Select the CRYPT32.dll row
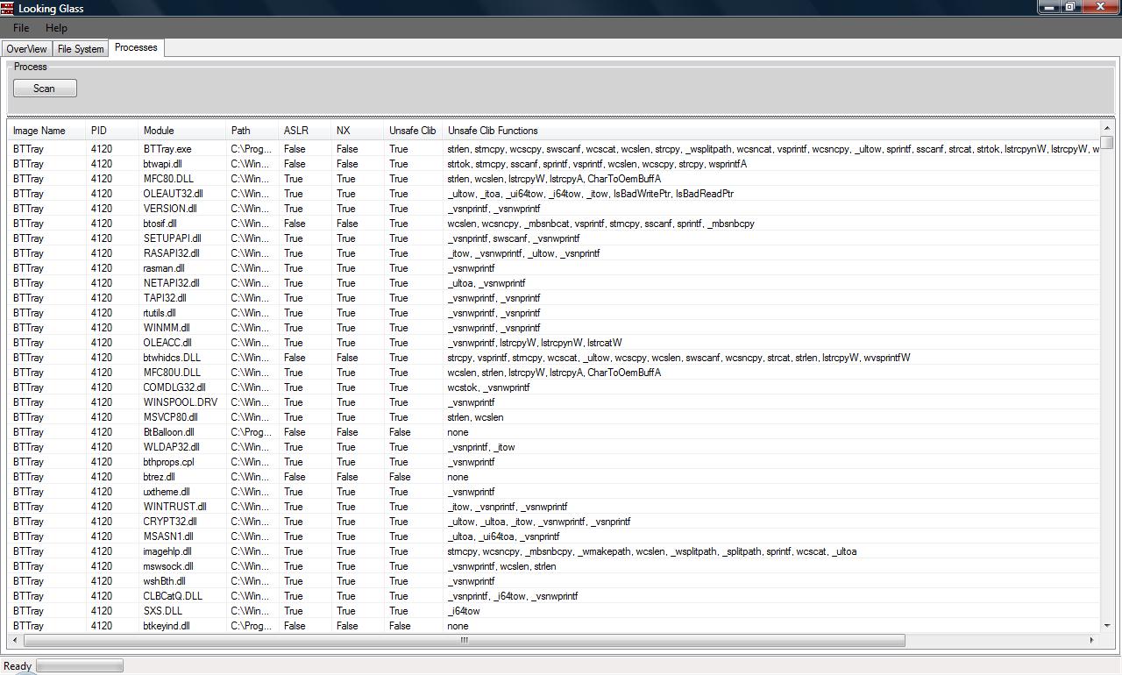Viewport: 1122px width, 675px height. pyautogui.click(x=554, y=522)
